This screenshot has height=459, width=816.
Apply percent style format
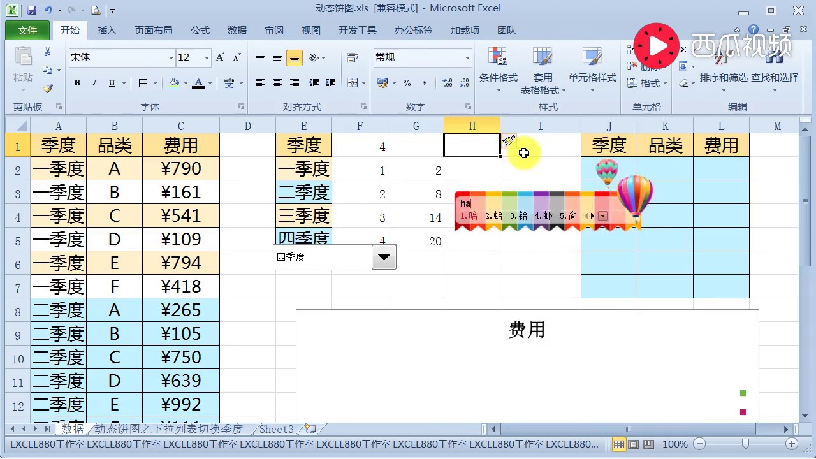click(x=407, y=83)
